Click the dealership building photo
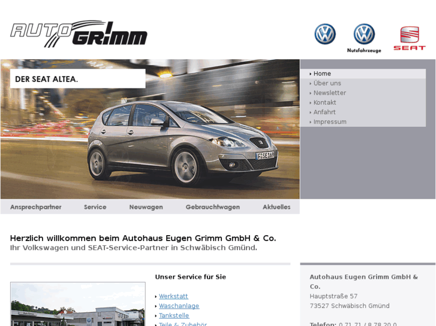Viewport: 436px width, 326px height. (78, 304)
